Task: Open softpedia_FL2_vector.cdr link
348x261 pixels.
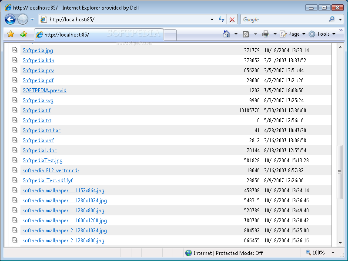Action: coord(51,171)
